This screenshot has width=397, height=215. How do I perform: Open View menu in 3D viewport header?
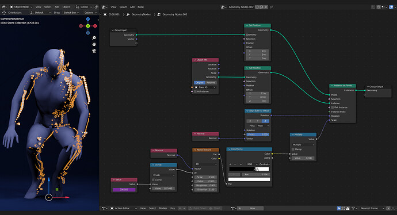[38, 7]
